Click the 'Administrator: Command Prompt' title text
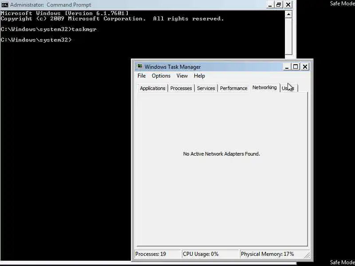Image resolution: width=355 pixels, height=266 pixels. point(51,5)
